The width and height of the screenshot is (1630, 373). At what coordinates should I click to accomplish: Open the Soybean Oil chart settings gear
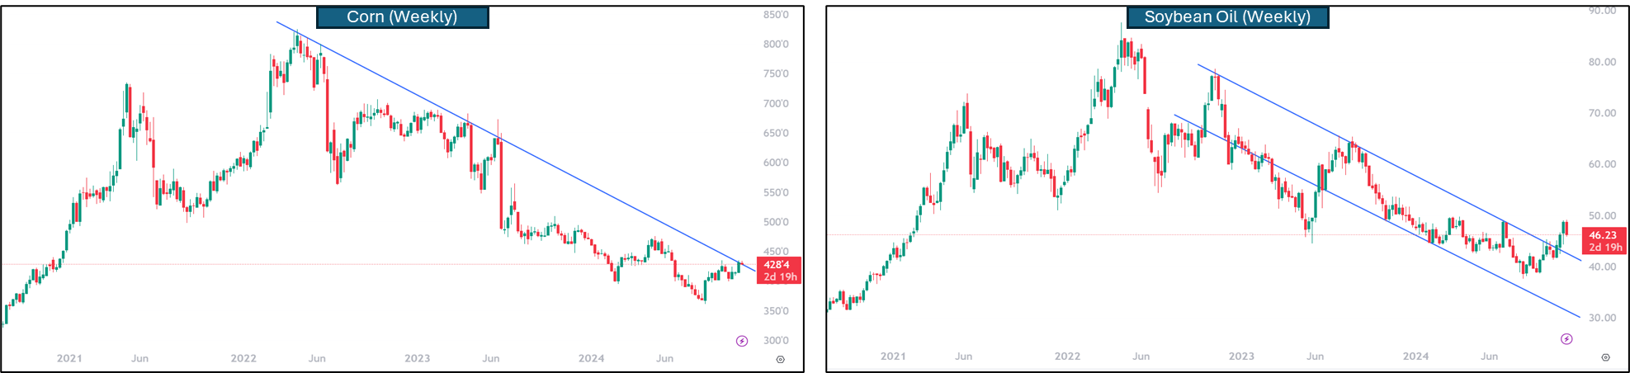point(1605,357)
